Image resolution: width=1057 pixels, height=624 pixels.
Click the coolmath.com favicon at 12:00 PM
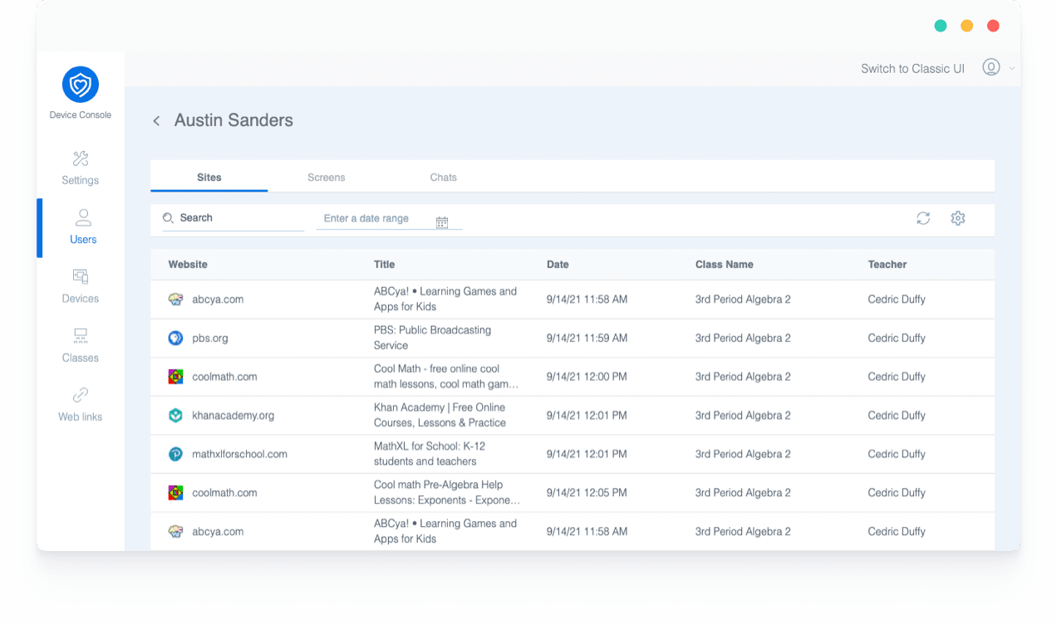coord(175,377)
